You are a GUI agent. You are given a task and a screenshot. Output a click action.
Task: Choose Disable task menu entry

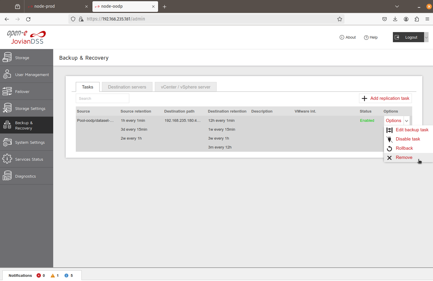click(x=408, y=139)
